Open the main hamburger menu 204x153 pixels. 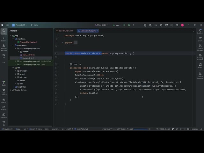7,25
